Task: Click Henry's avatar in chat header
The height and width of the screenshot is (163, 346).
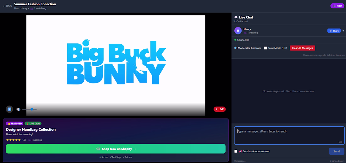Action: pyautogui.click(x=238, y=30)
